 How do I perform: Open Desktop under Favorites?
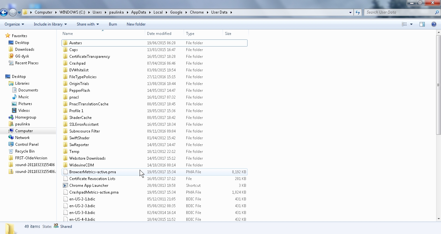22,43
